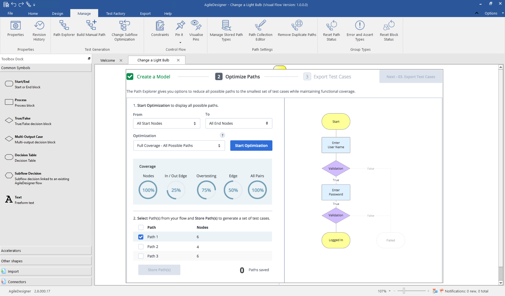Go to Create a Model step
505x296 pixels.
click(148, 77)
